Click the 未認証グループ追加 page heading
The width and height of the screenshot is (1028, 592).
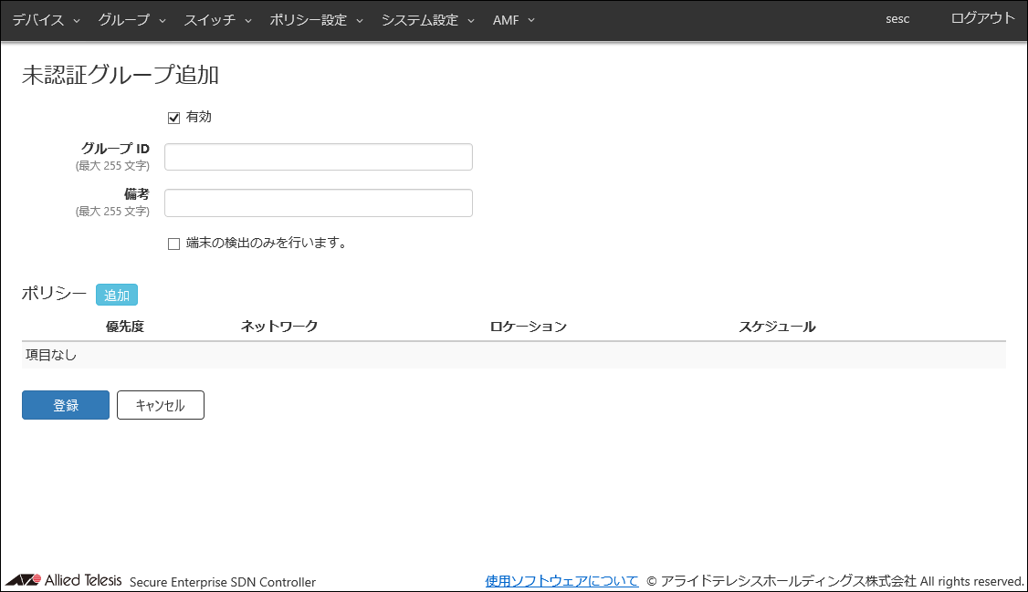[121, 76]
